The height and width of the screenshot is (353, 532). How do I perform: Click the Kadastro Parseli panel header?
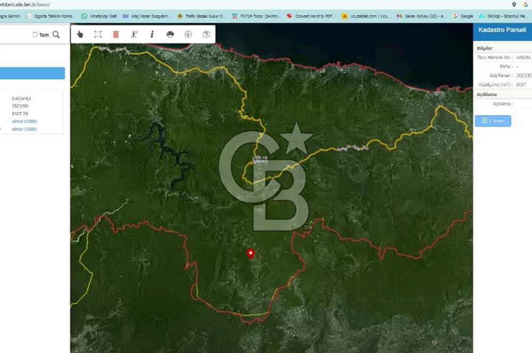click(502, 31)
